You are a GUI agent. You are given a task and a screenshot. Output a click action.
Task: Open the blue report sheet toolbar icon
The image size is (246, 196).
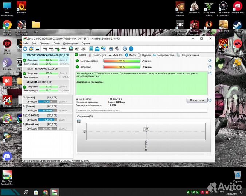point(91,49)
